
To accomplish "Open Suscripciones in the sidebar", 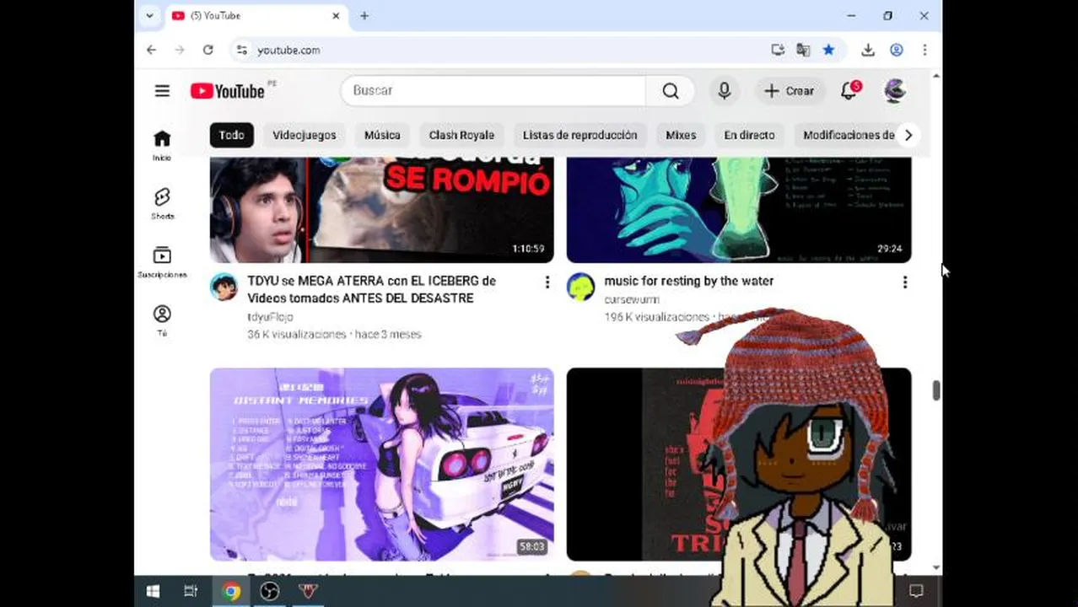I will pos(162,262).
